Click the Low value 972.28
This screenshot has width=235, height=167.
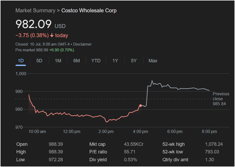coord(56,160)
